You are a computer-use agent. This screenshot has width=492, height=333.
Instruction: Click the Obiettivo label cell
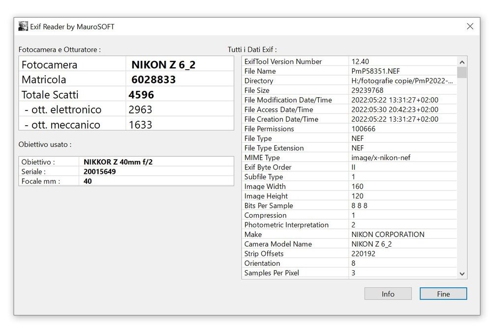pyautogui.click(x=49, y=162)
